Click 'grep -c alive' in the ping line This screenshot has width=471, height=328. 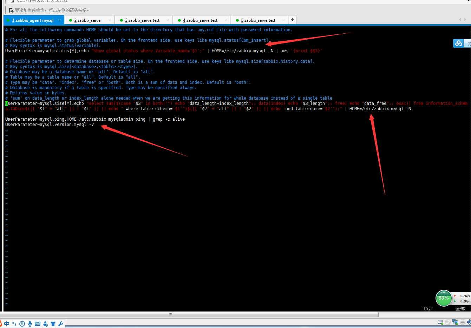(169, 119)
